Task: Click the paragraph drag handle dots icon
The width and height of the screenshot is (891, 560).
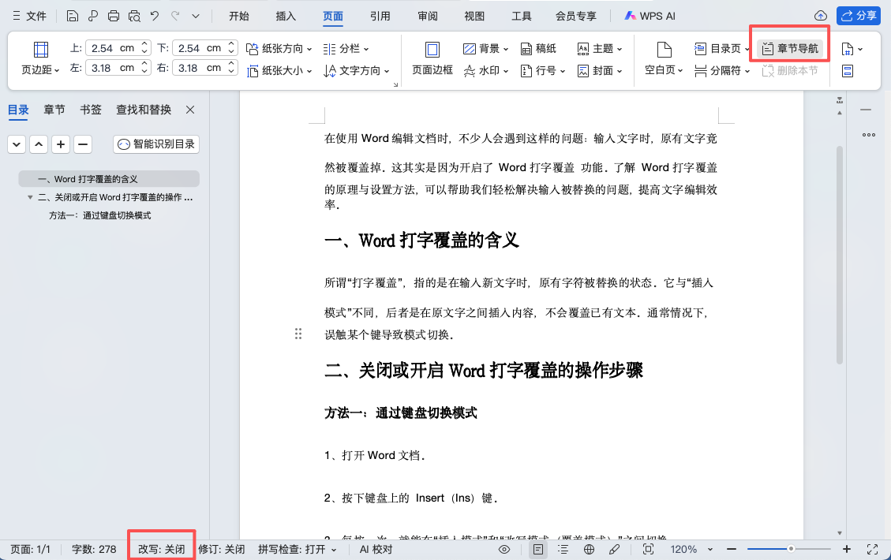Action: (298, 334)
